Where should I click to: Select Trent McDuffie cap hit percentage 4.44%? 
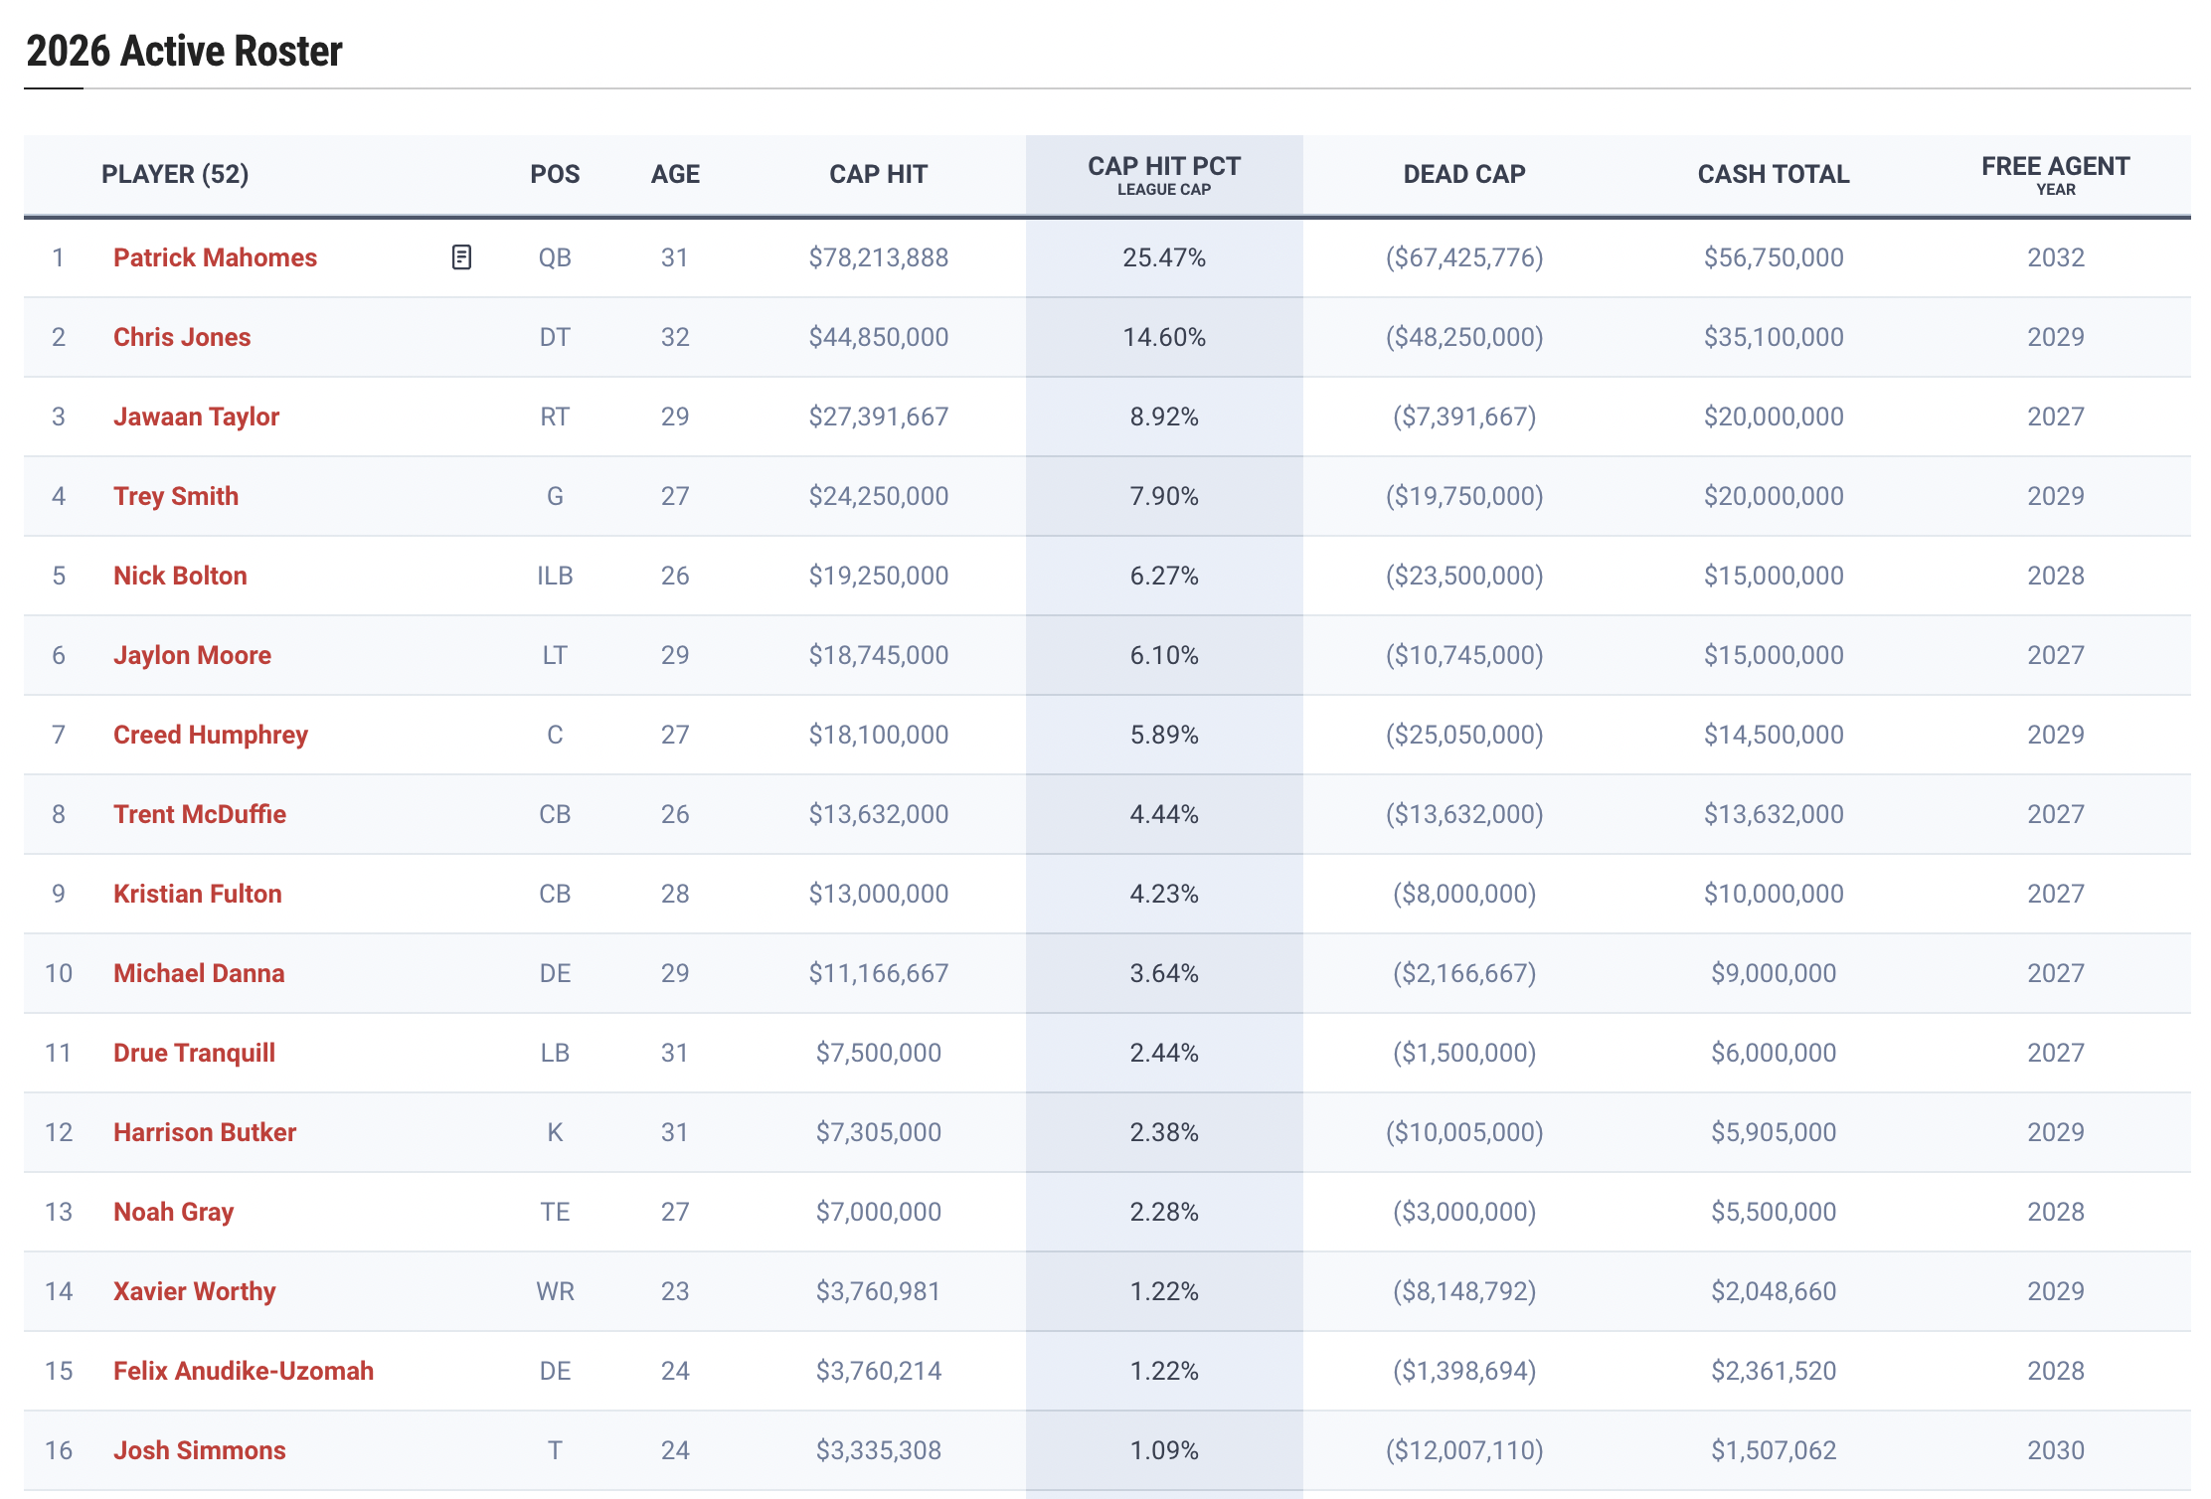(x=1164, y=814)
